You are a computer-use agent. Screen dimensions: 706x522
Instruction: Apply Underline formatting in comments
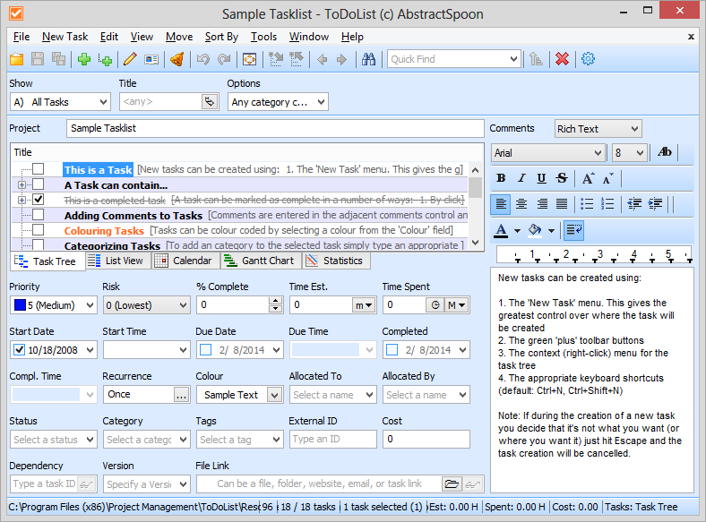click(542, 178)
